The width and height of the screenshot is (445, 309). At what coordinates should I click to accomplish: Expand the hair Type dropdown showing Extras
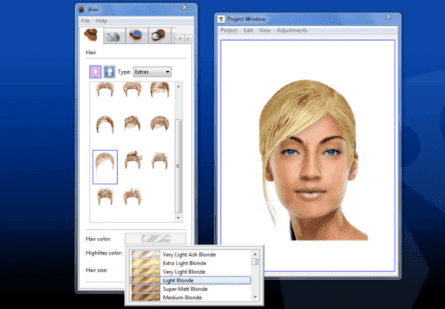coord(151,72)
